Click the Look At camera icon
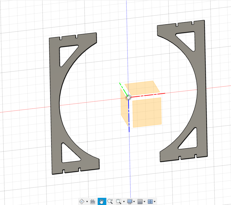 tap(93, 202)
